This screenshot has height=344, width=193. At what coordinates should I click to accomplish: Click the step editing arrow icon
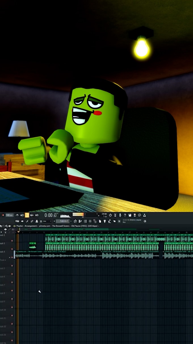(x=22, y=221)
